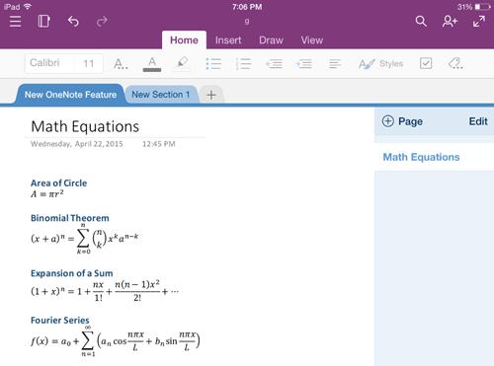Redo the last undone action
Viewport: 494px width, 366px height.
pos(102,22)
